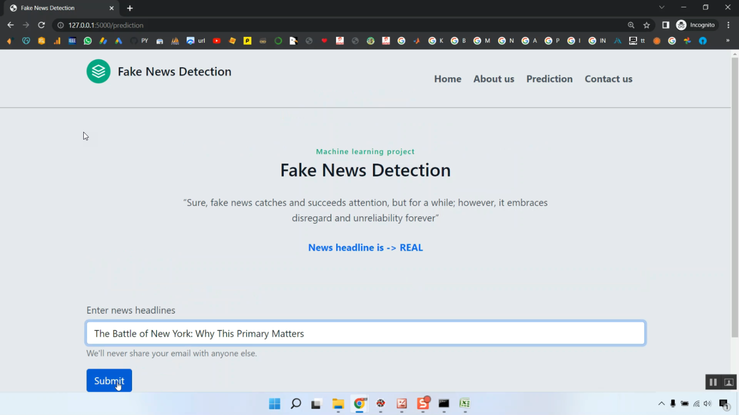Viewport: 739px width, 415px height.
Task: Click the IEEE bookmark in bookmarks bar
Action: [72, 41]
